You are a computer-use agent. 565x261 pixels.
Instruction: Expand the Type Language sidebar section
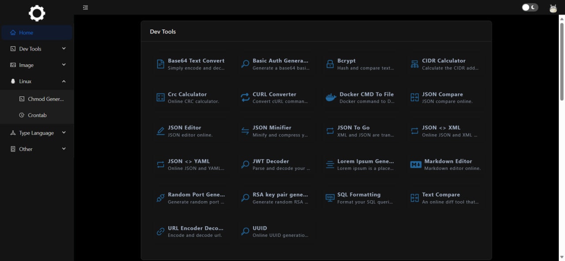37,132
